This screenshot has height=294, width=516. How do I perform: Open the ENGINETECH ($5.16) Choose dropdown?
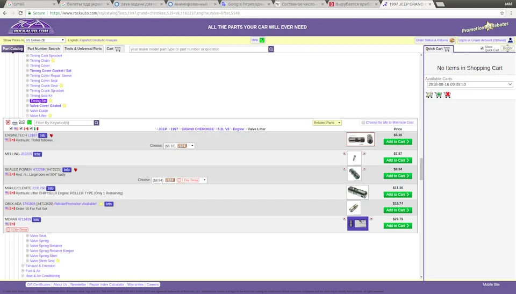coord(180,146)
